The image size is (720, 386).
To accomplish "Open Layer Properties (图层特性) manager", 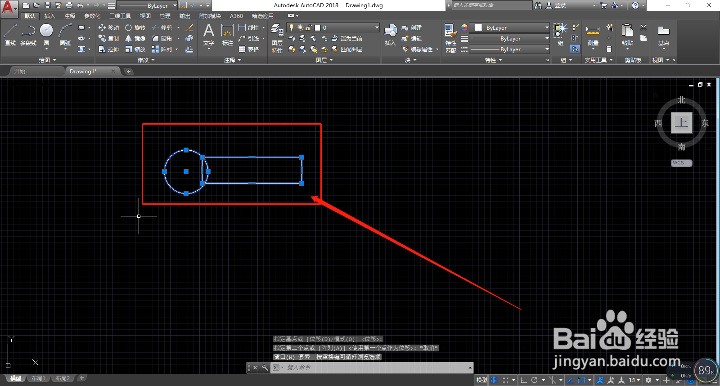I will click(277, 39).
